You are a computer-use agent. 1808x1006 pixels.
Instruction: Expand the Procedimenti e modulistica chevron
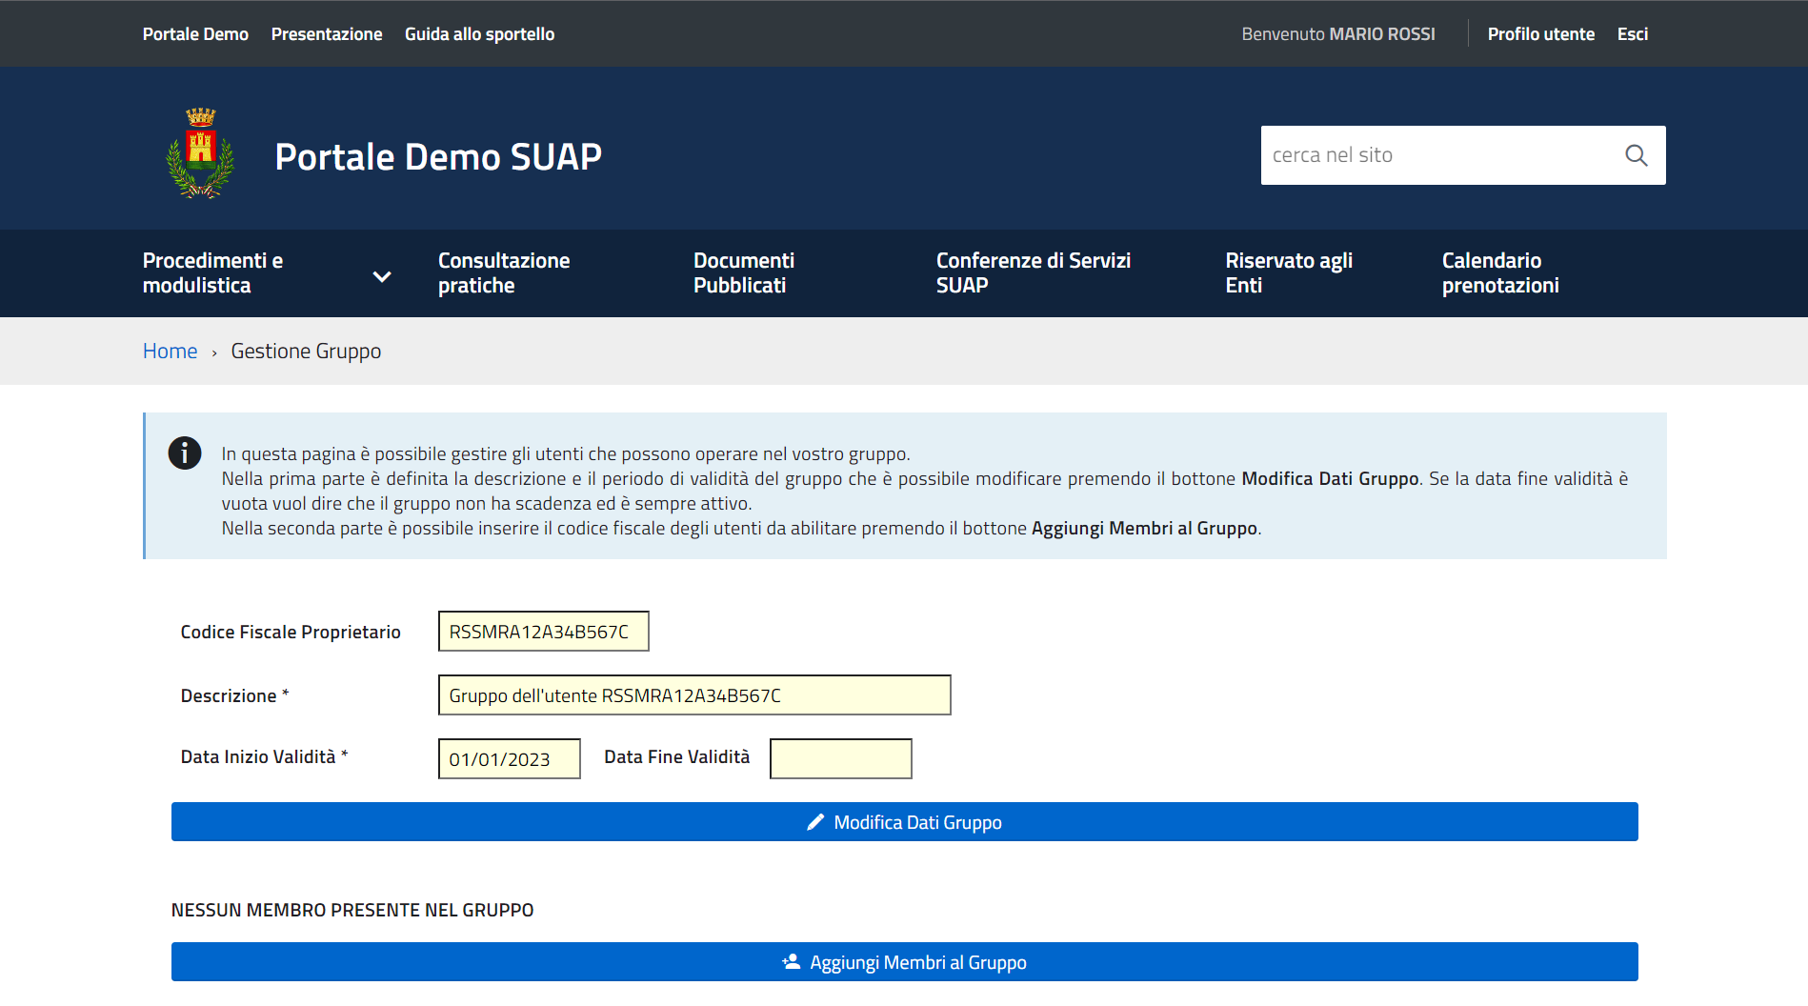pyautogui.click(x=382, y=276)
